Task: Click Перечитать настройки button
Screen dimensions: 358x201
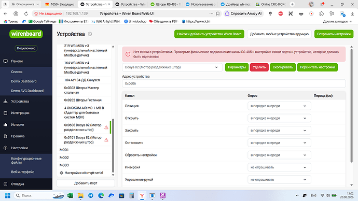Action: click(x=318, y=67)
